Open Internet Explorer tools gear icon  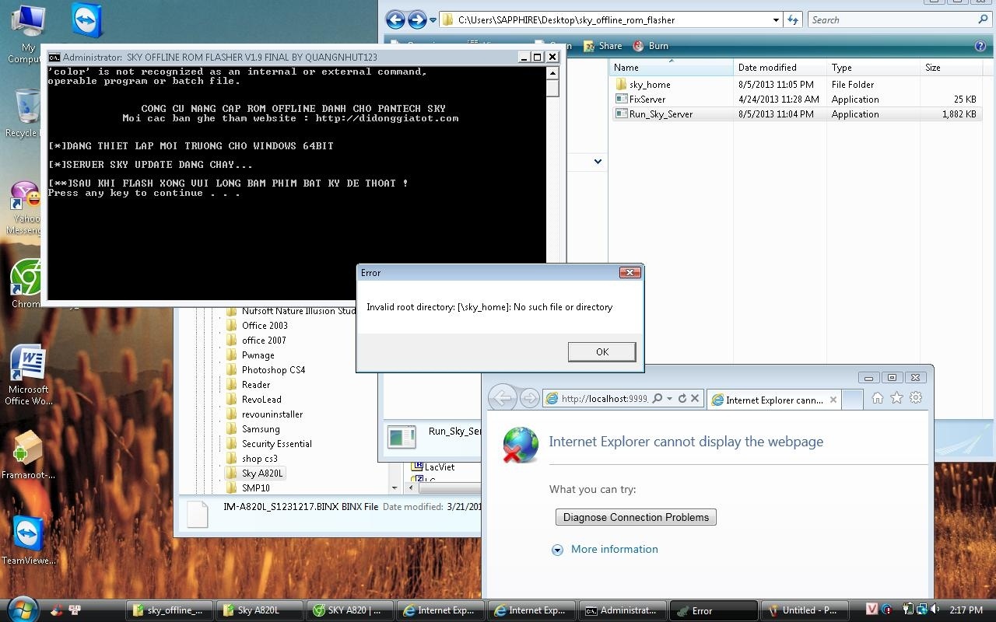coord(916,398)
